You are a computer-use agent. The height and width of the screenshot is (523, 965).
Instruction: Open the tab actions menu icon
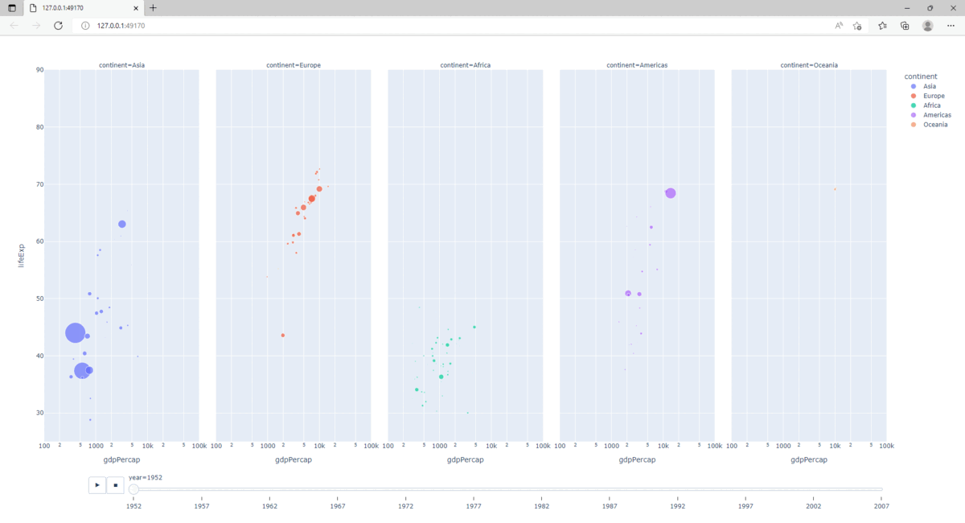(11, 7)
